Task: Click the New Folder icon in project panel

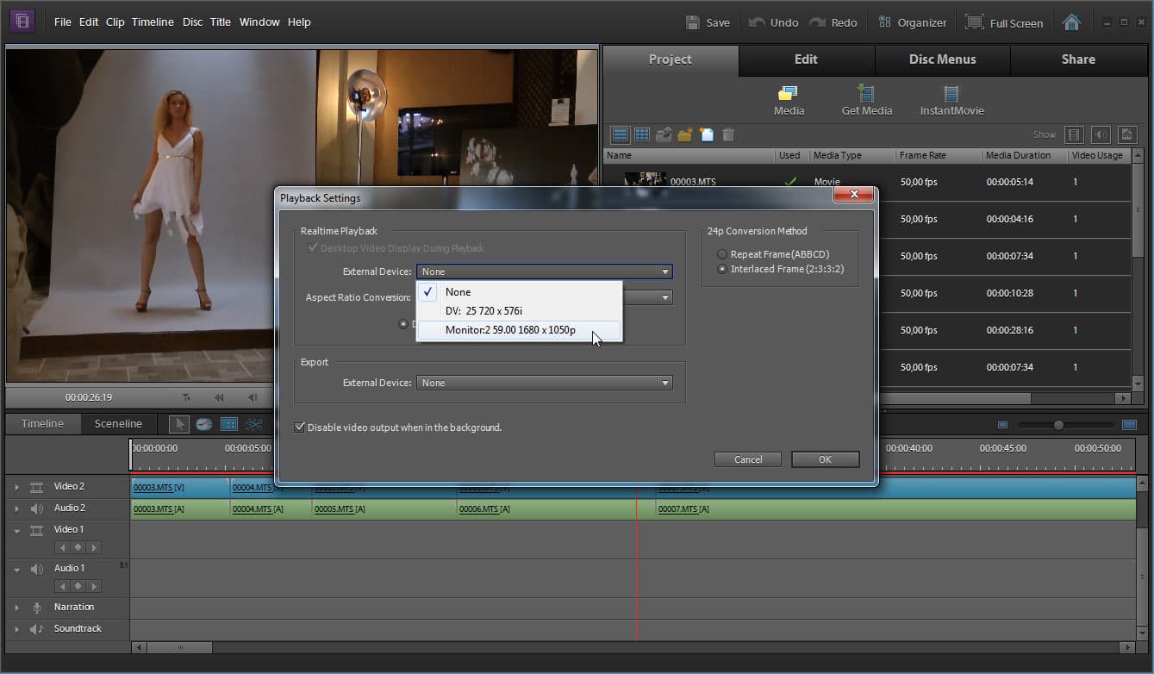Action: 685,134
